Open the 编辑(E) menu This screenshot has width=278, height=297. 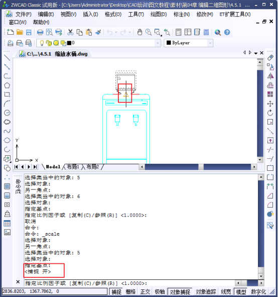tap(46, 14)
